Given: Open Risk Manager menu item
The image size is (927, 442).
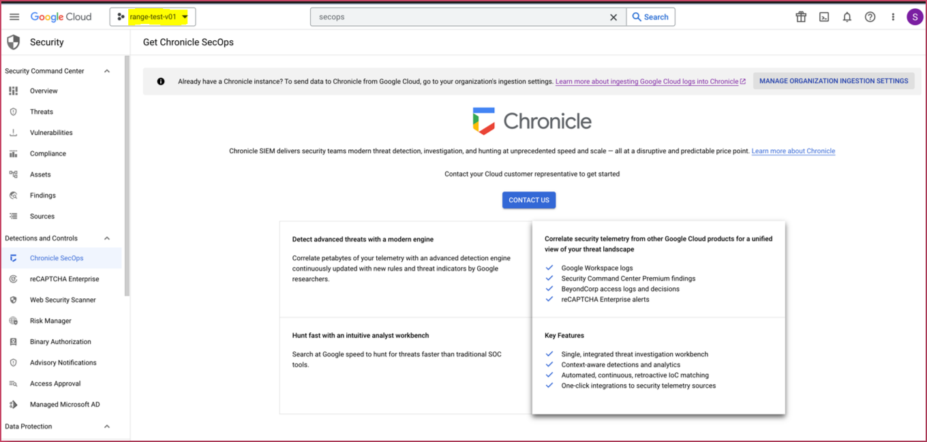Looking at the screenshot, I should (50, 321).
